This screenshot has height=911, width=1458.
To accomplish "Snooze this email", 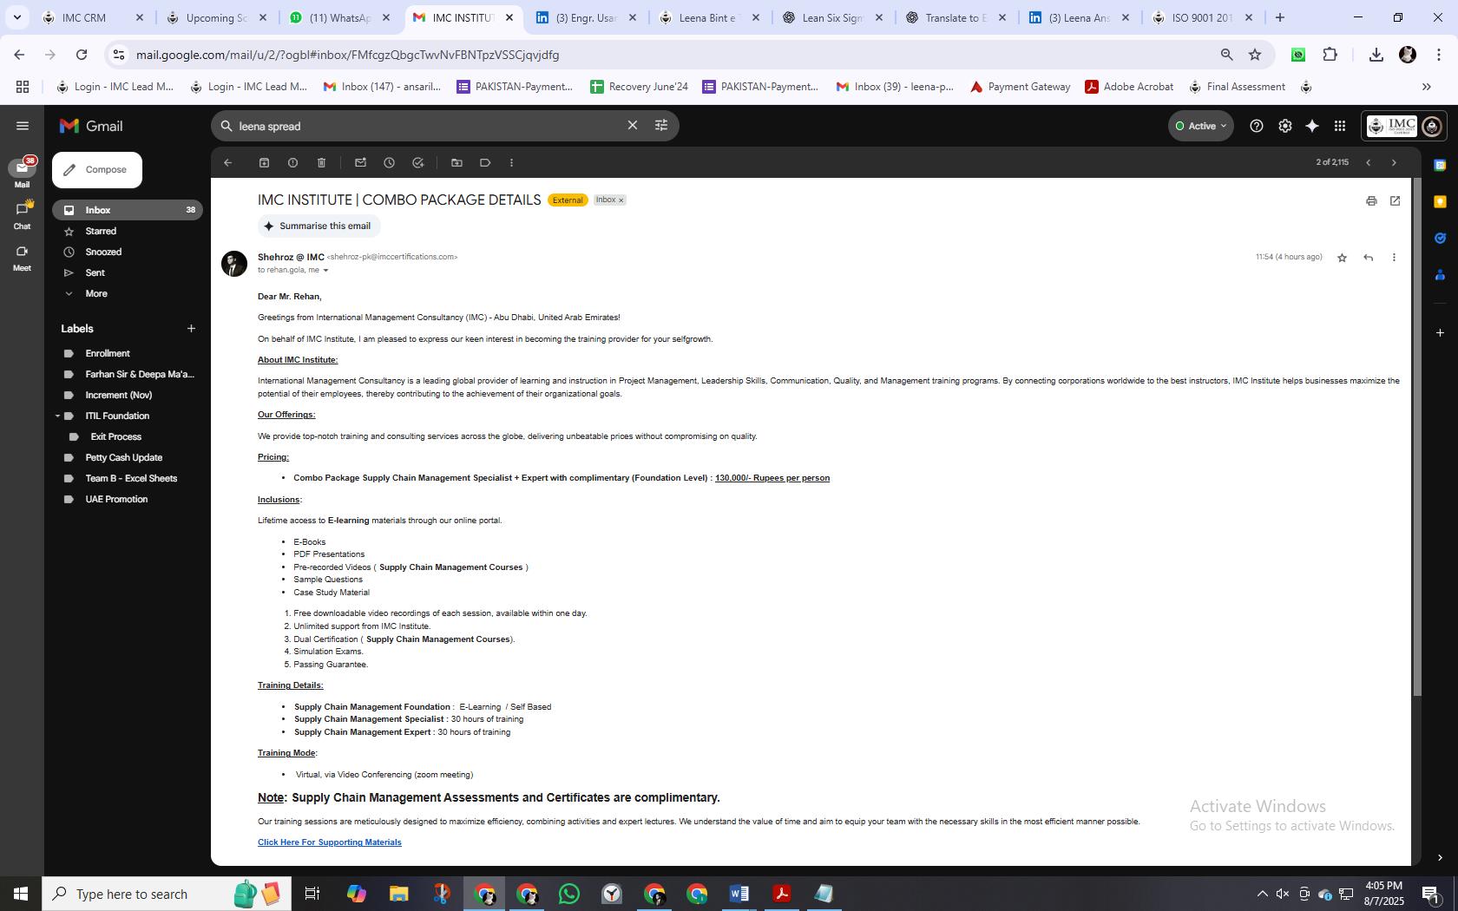I will pyautogui.click(x=389, y=162).
